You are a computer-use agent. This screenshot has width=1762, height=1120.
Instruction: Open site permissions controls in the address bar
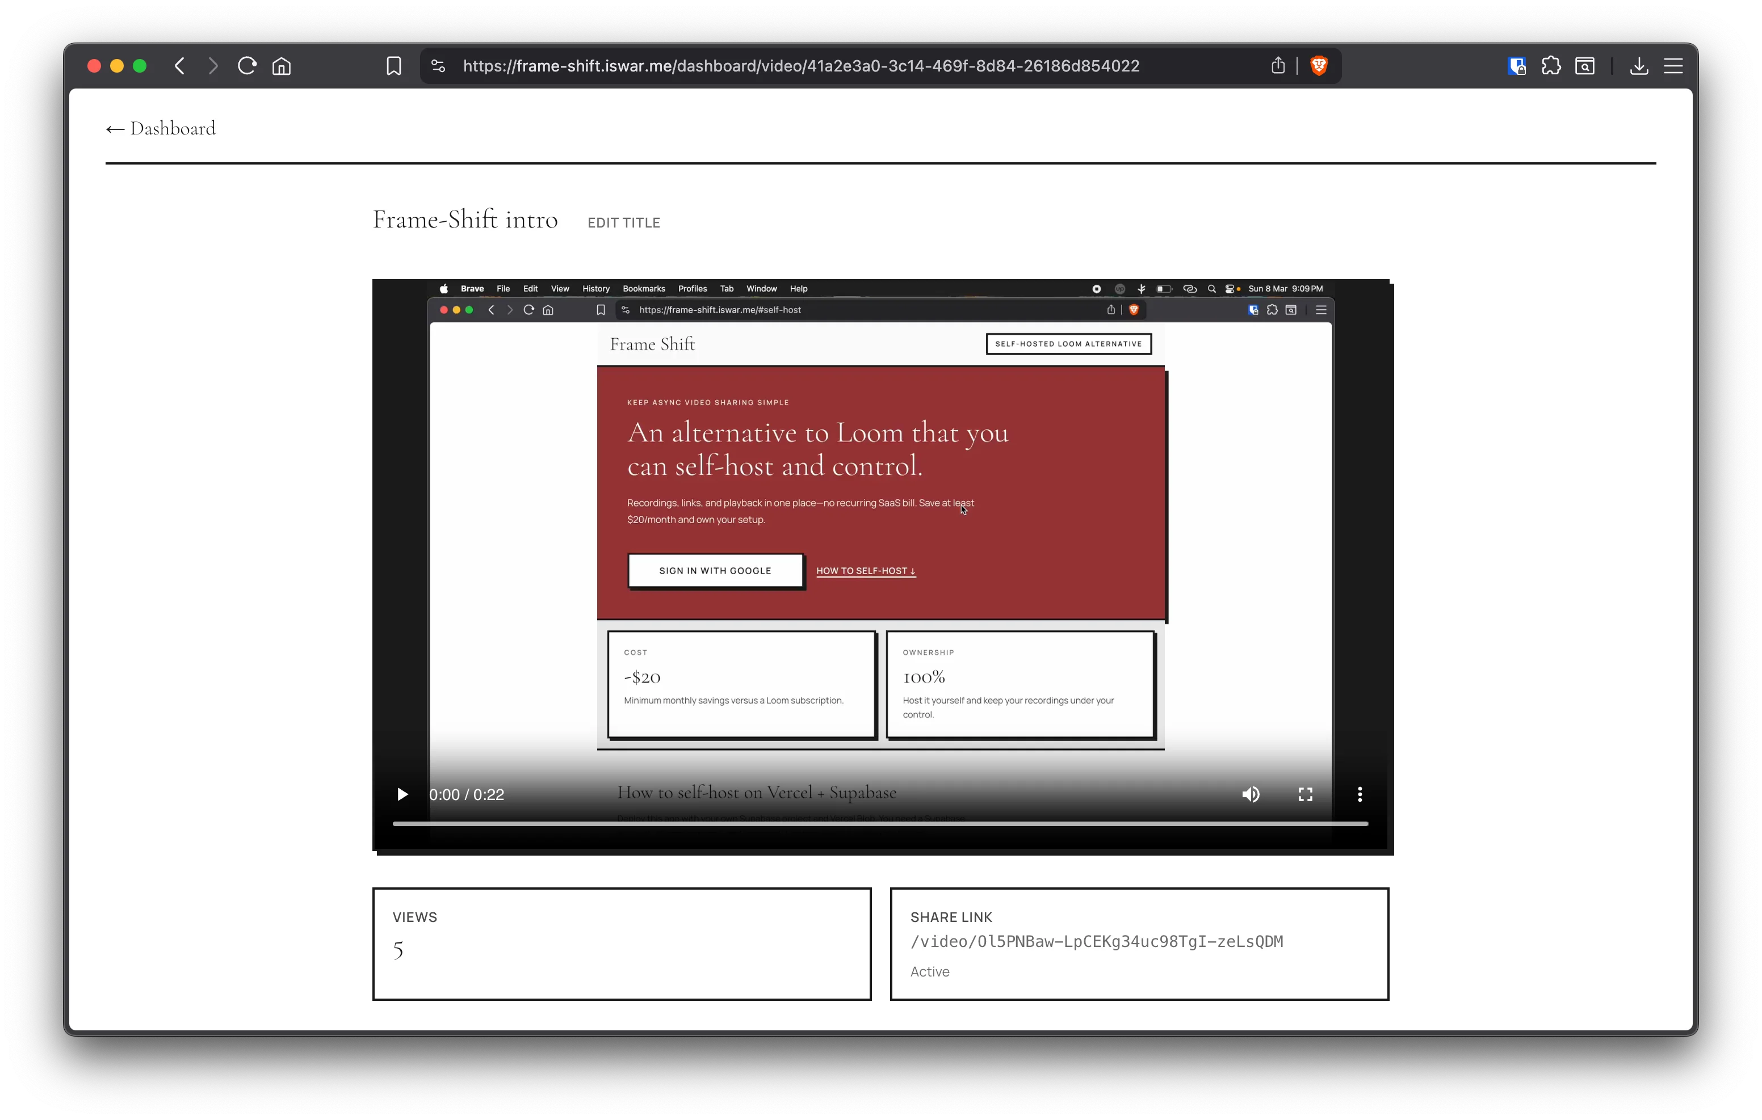[438, 66]
